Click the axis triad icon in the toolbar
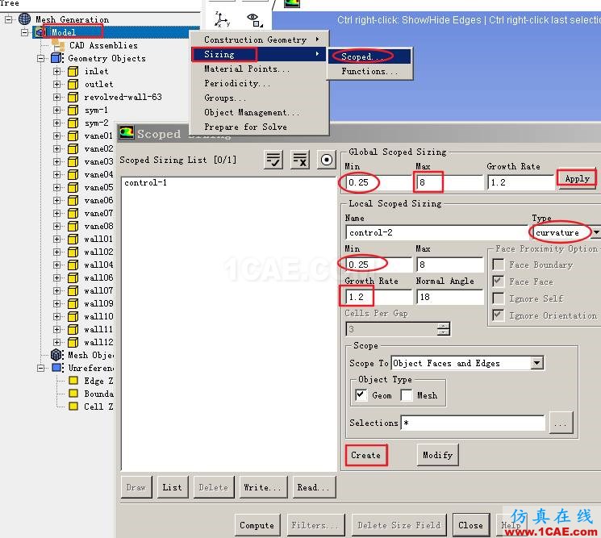601x538 pixels. (223, 19)
